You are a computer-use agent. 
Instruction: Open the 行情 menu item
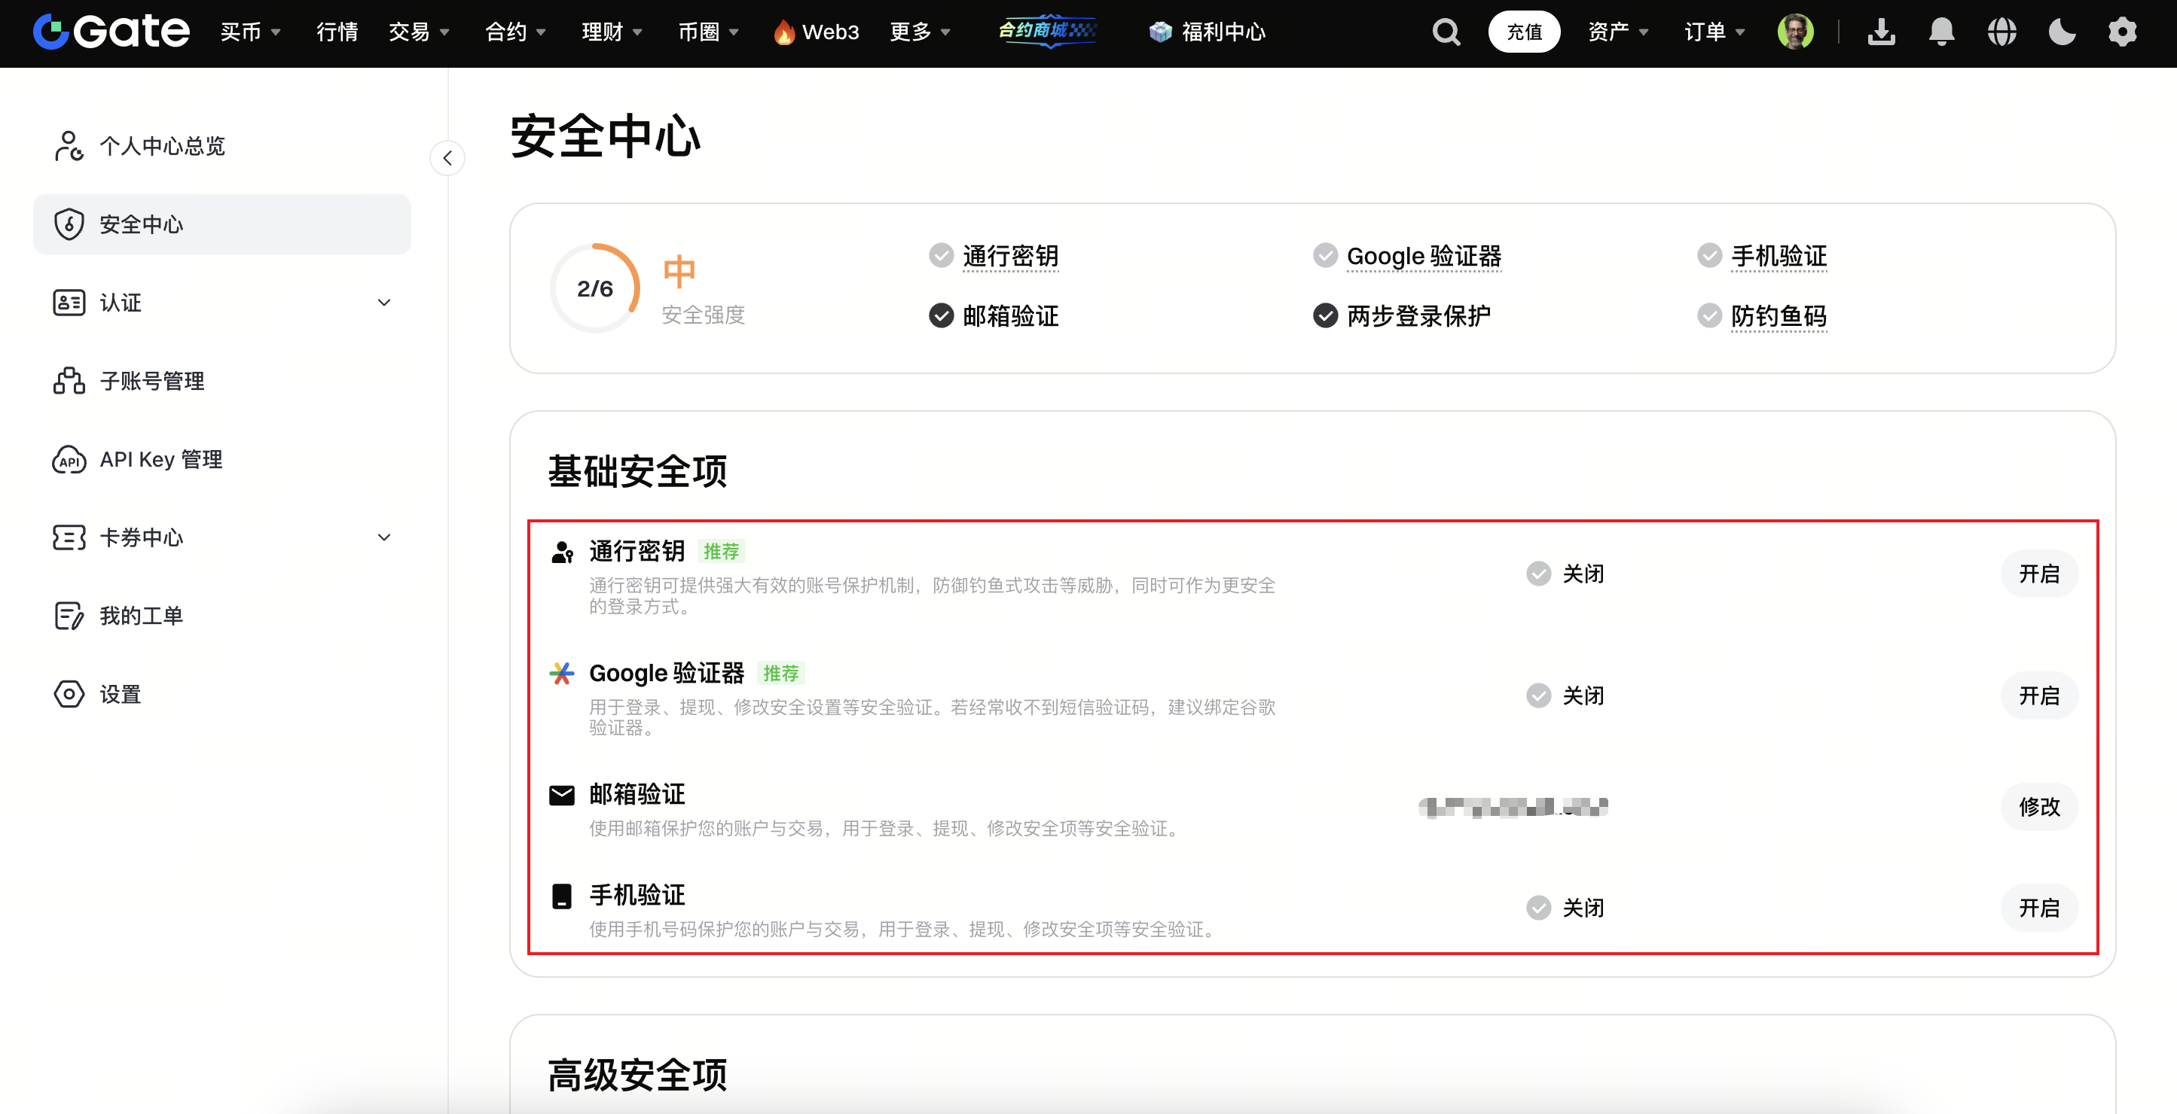337,32
